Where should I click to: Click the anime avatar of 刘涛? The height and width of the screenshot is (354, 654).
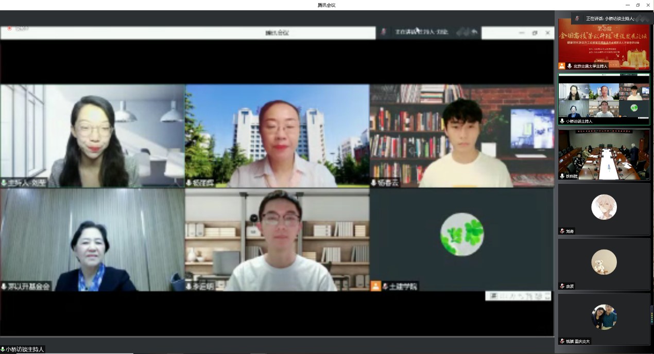604,207
